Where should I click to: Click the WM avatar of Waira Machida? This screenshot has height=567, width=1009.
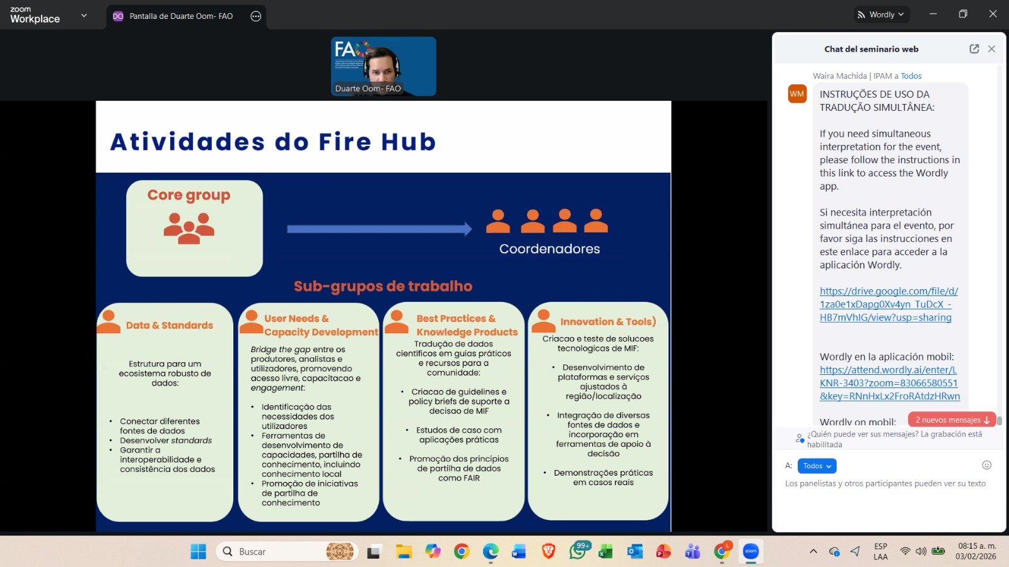point(797,94)
